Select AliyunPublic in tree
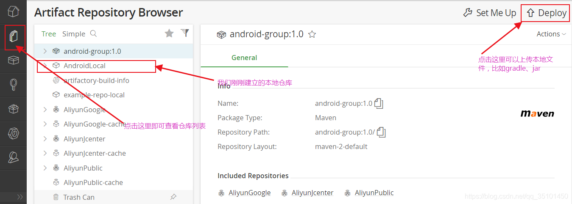This screenshot has width=572, height=204. [x=83, y=168]
